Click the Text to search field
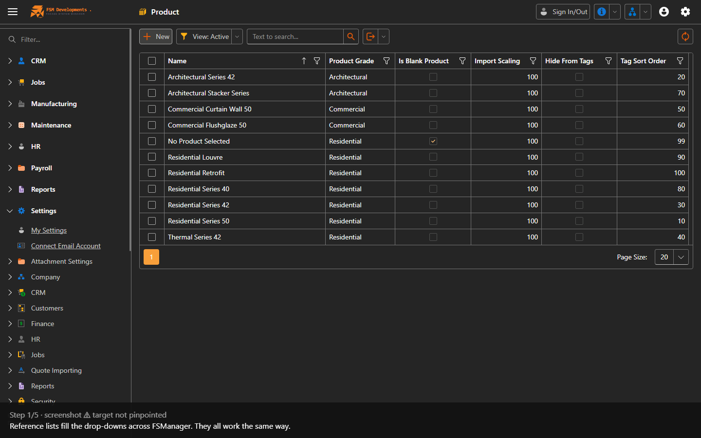Image resolution: width=701 pixels, height=438 pixels. pos(295,36)
